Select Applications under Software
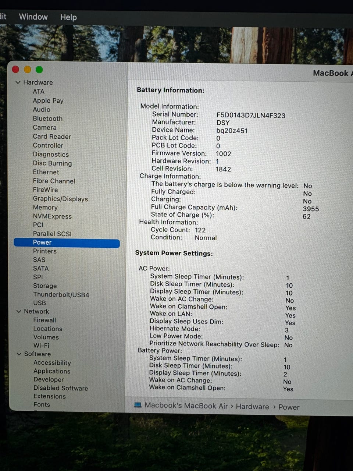The height and width of the screenshot is (471, 353). click(52, 371)
